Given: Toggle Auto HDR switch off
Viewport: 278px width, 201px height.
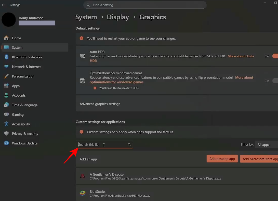Looking at the screenshot, I should click(275, 56).
